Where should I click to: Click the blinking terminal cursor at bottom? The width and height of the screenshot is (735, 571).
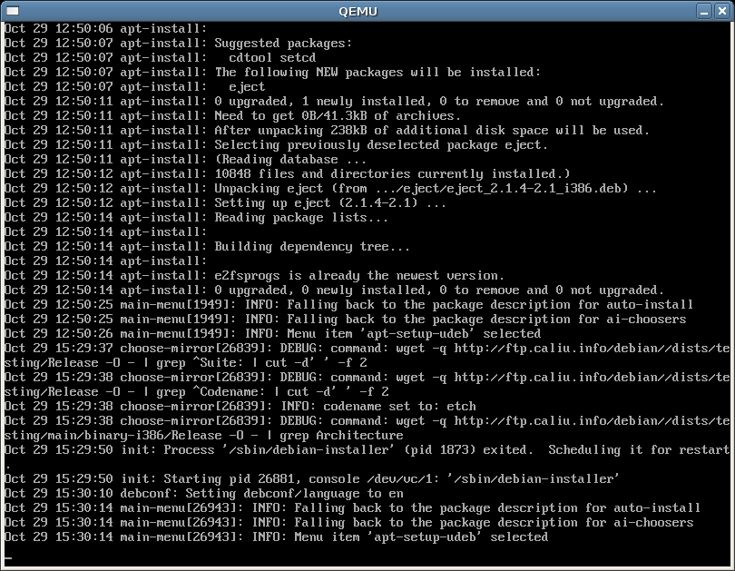(8, 558)
